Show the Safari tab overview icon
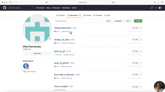The width and height of the screenshot is (165, 92). pyautogui.click(x=162, y=2)
